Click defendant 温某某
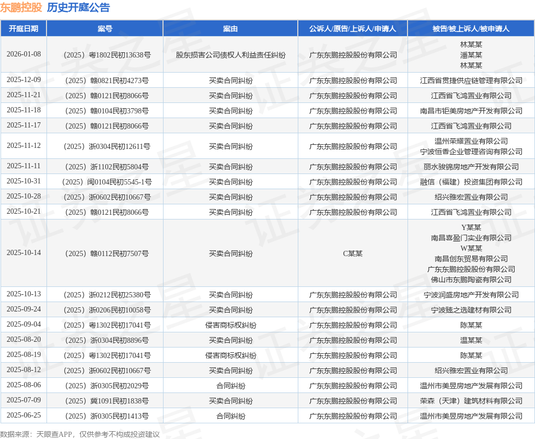The width and height of the screenshot is (535, 439). coord(471,340)
